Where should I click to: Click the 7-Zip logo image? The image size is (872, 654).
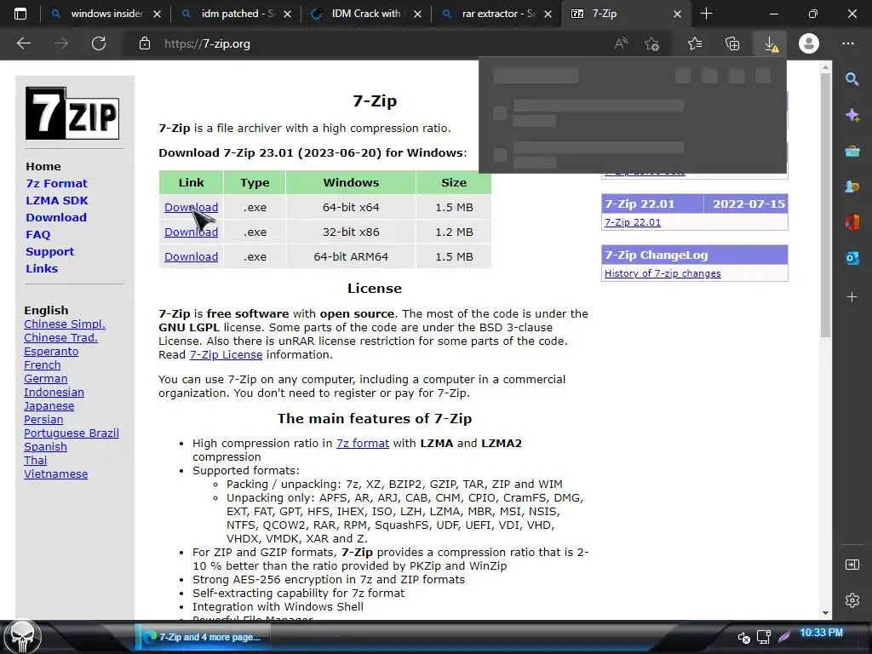coord(72,113)
